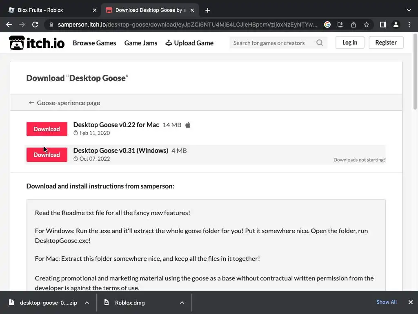Close the downloads bar
The image size is (418, 314).
click(411, 302)
